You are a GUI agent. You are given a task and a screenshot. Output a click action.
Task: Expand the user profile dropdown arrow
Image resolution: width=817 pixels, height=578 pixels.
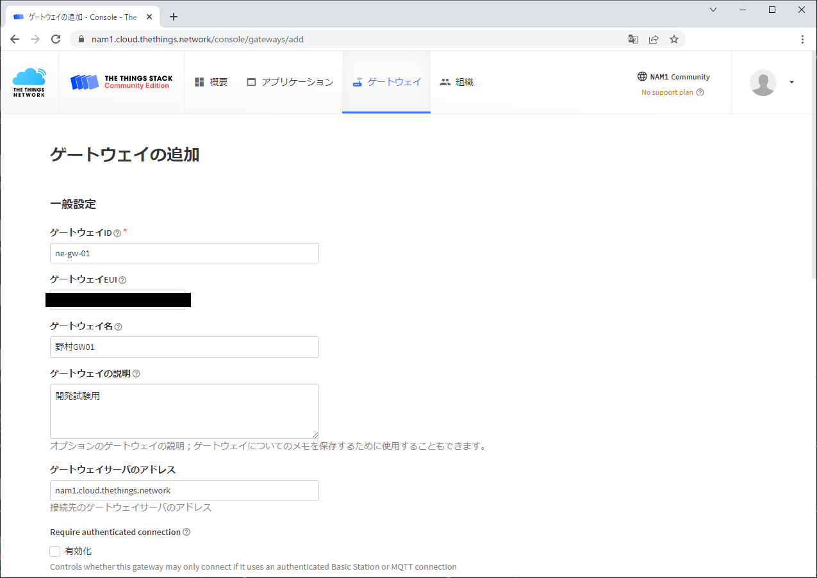coord(791,82)
